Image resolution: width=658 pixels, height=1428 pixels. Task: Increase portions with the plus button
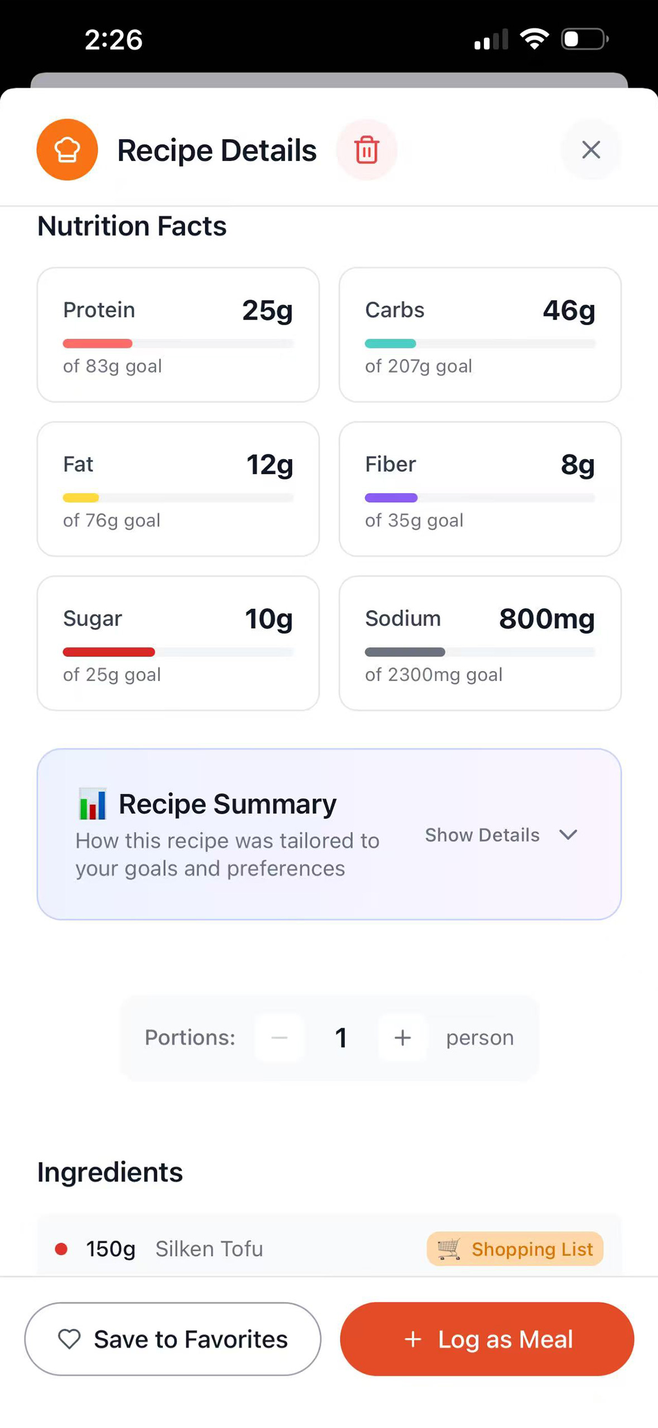tap(402, 1037)
